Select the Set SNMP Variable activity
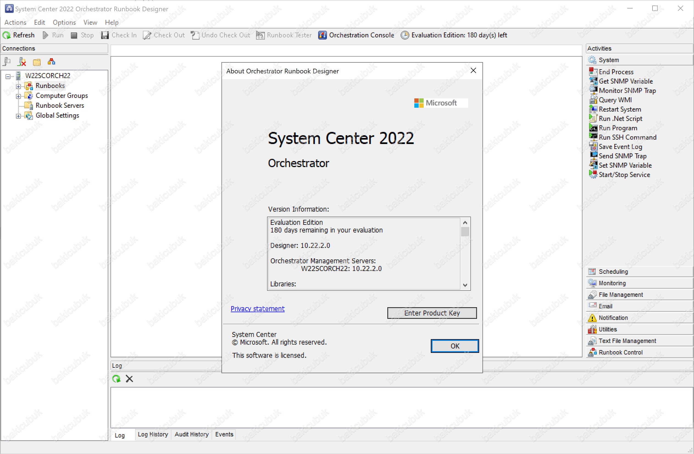Image resolution: width=694 pixels, height=454 pixels. pyautogui.click(x=621, y=165)
